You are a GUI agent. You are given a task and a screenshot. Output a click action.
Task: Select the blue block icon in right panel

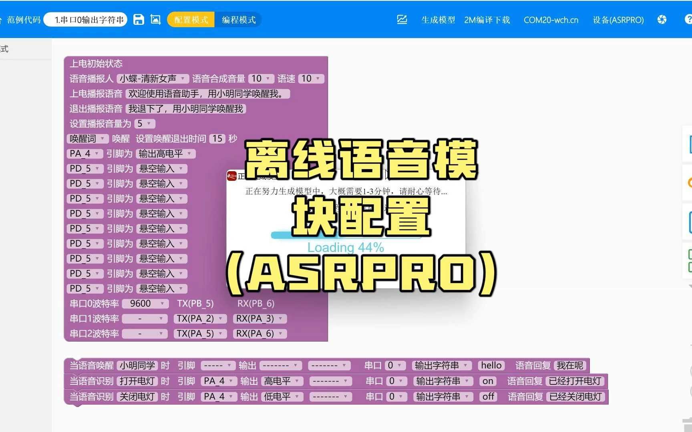pos(690,145)
